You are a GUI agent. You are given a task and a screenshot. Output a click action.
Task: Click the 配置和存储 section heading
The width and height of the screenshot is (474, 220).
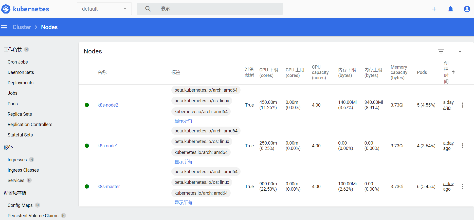pyautogui.click(x=15, y=193)
